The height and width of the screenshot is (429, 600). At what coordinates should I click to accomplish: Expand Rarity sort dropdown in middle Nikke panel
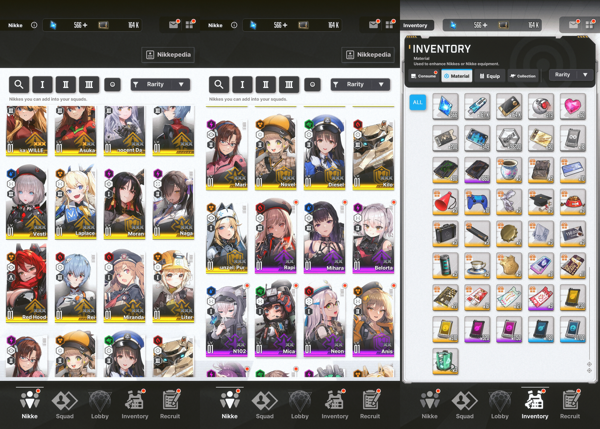pyautogui.click(x=360, y=84)
